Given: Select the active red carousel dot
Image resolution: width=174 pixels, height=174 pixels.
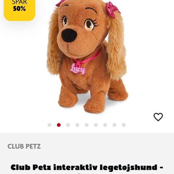Looking at the screenshot, I should coord(59,125).
